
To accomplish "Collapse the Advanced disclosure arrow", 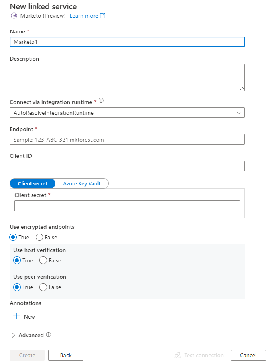I will [x=13, y=335].
